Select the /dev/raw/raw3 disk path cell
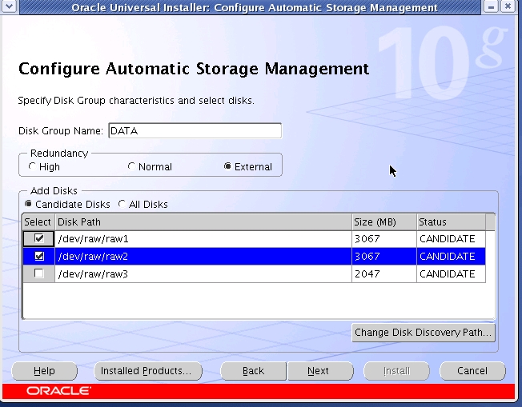The image size is (522, 407). [x=203, y=274]
